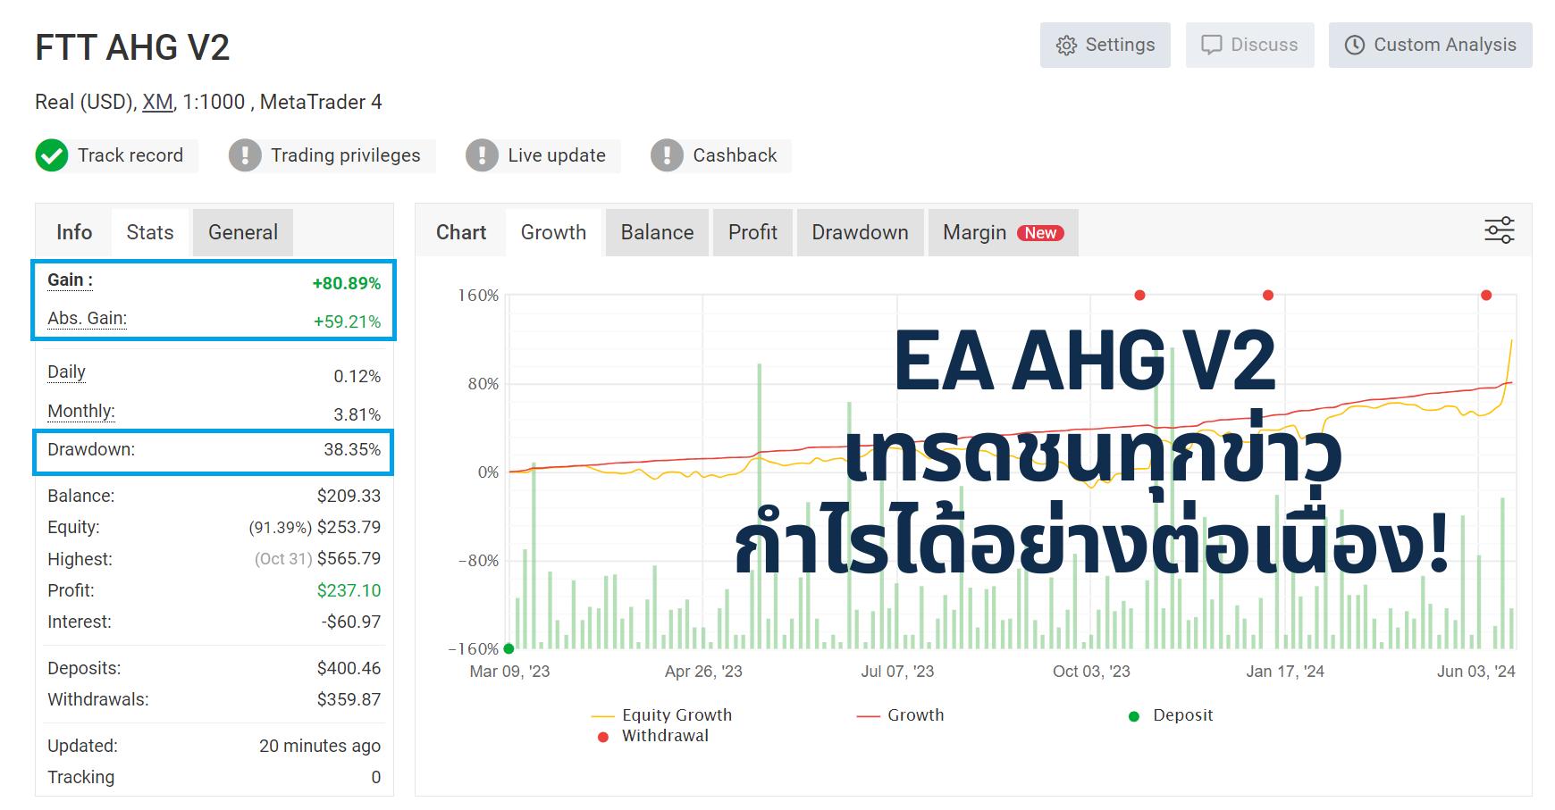Toggle the Growth legend series

click(x=901, y=715)
